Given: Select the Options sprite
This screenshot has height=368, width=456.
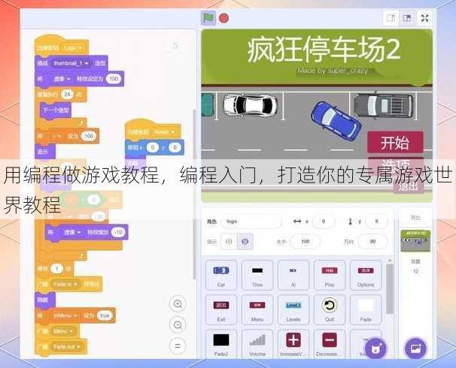Looking at the screenshot, I should tap(366, 275).
